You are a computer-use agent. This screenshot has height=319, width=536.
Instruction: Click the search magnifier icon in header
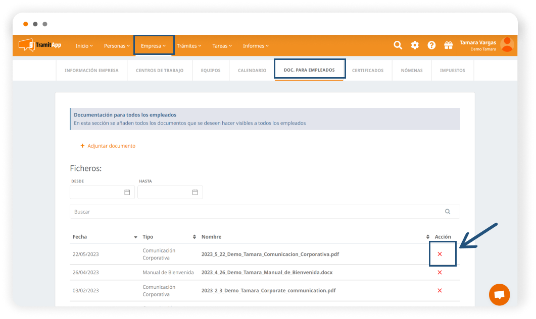398,45
